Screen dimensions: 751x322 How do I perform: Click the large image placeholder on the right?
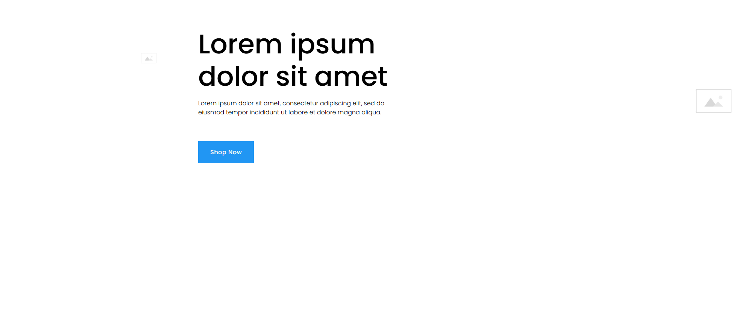713,101
